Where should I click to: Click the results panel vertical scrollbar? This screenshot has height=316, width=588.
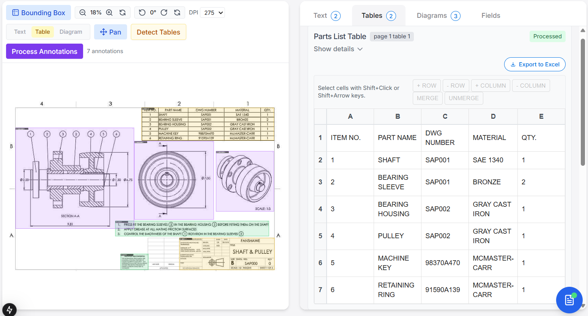click(583, 102)
